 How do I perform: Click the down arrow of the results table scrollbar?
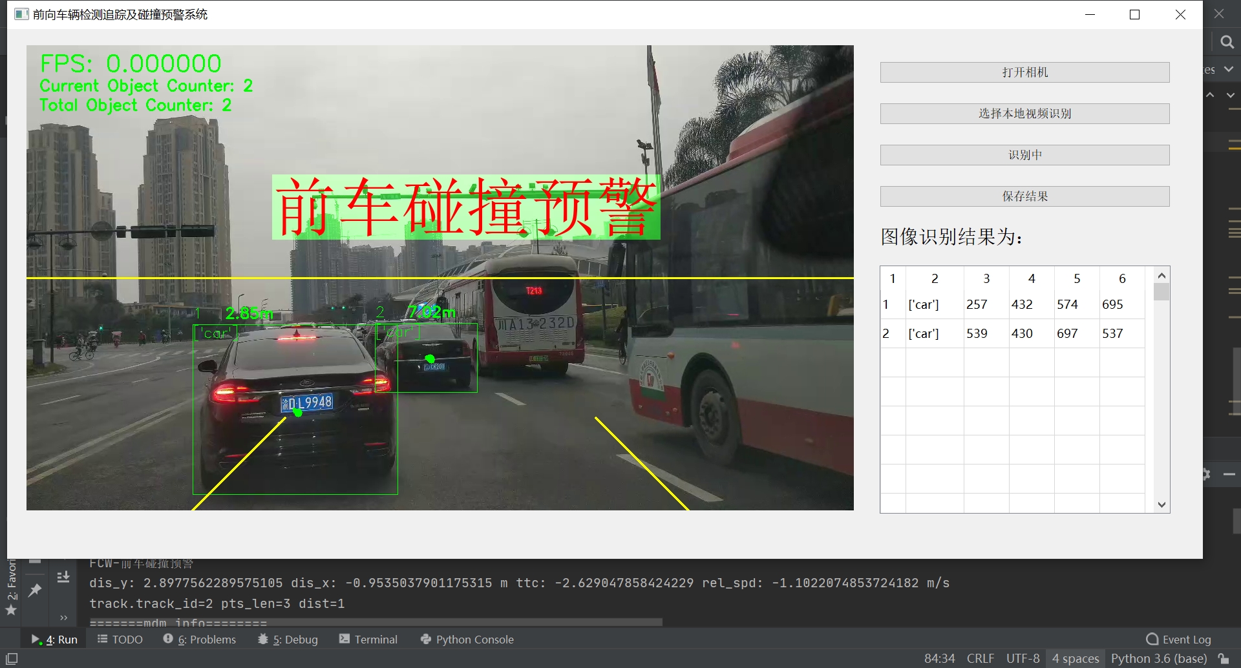coord(1162,505)
